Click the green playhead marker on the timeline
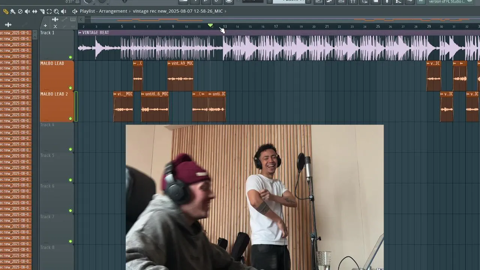Image resolution: width=480 pixels, height=270 pixels. coord(210,25)
